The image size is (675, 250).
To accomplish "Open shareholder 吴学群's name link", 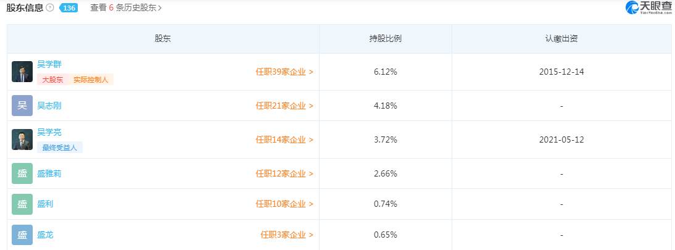I will point(49,64).
